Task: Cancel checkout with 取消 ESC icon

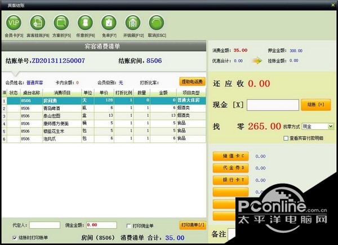Action: [157, 23]
